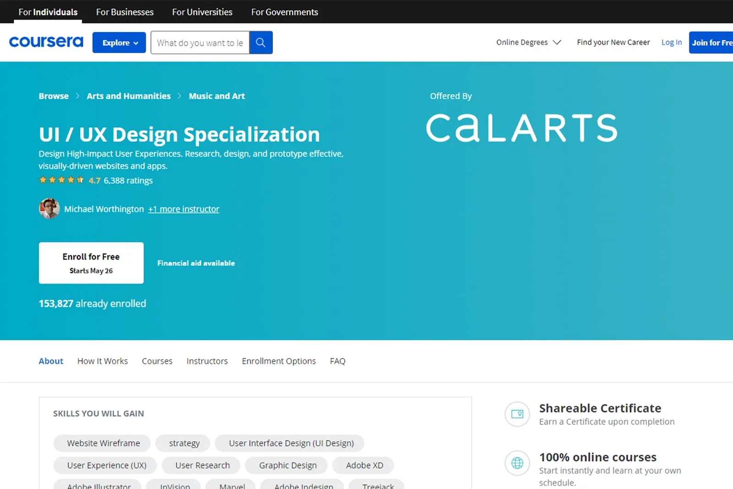Click the 4.7 rating score
Screen dimensions: 733x489
pyautogui.click(x=94, y=181)
